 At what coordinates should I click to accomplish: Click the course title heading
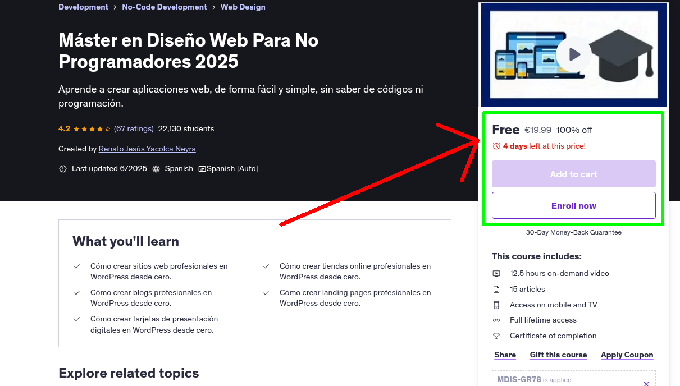click(189, 50)
